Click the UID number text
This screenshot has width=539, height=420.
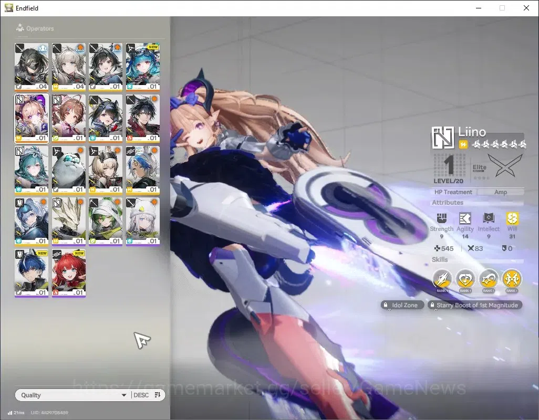pos(49,413)
